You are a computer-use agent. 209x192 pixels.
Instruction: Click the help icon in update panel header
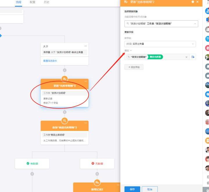point(193,2)
